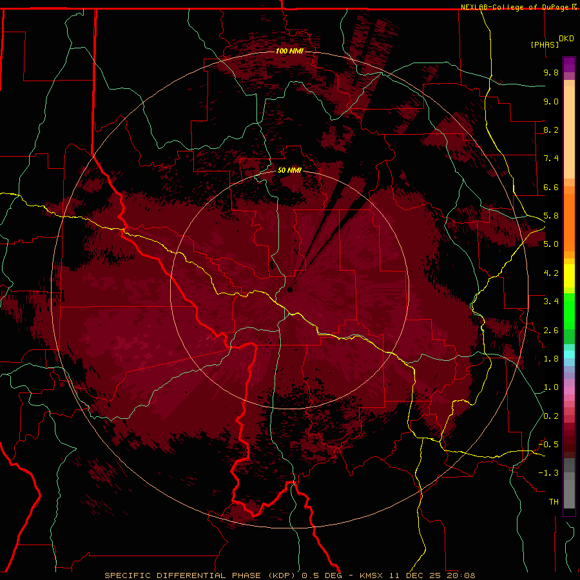Click the 0.5 DEG elevation text in caption
Viewport: 580px width, 580px height.
click(x=323, y=575)
